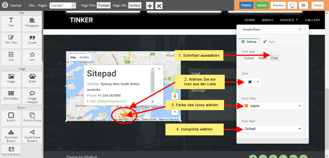The image size is (329, 158).
Task: Add the Grid Gallery widget
Action: coord(11,96)
